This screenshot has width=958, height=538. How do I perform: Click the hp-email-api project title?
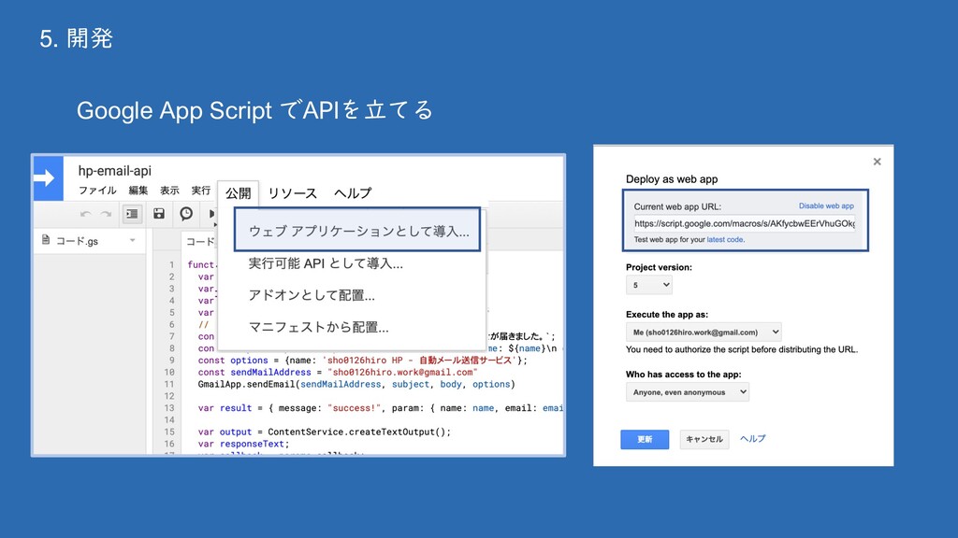[115, 171]
